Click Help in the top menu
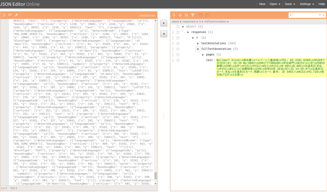The height and width of the screenshot is (192, 327). [x=322, y=4]
